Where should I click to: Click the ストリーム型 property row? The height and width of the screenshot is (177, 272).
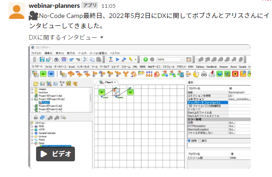coord(219,158)
